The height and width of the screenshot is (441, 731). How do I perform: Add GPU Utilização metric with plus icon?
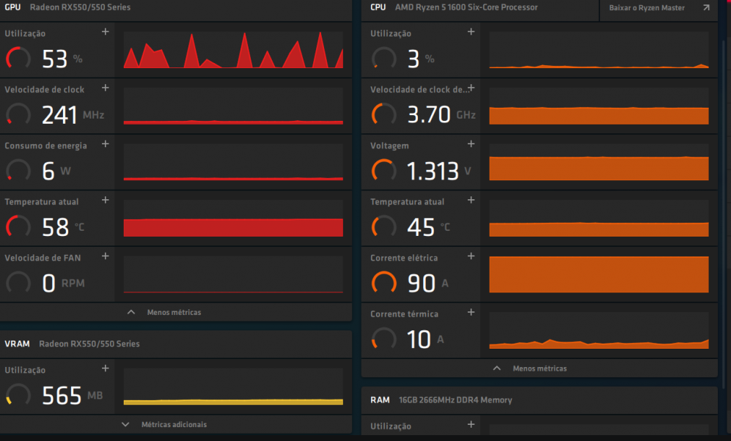106,31
